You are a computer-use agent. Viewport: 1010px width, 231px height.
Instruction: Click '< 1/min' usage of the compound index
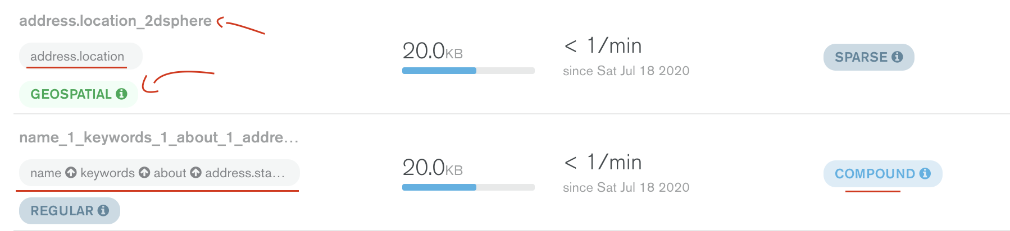point(603,163)
